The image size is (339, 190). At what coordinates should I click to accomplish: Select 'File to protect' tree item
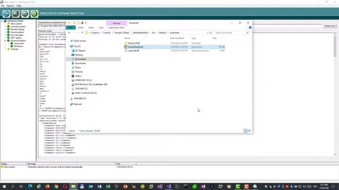(16, 24)
